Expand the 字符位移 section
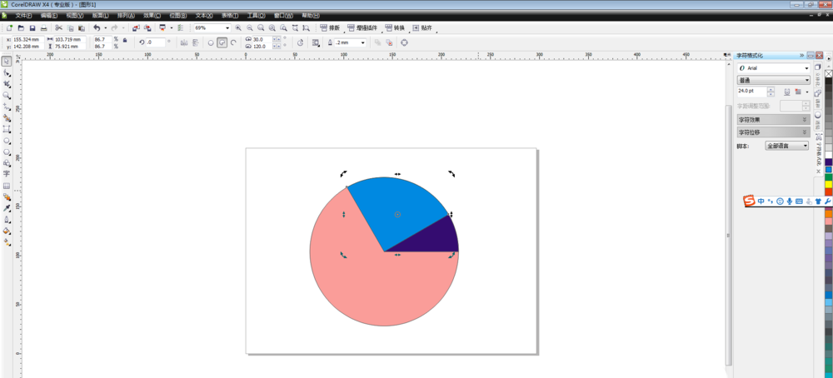Image resolution: width=833 pixels, height=378 pixels. click(774, 132)
